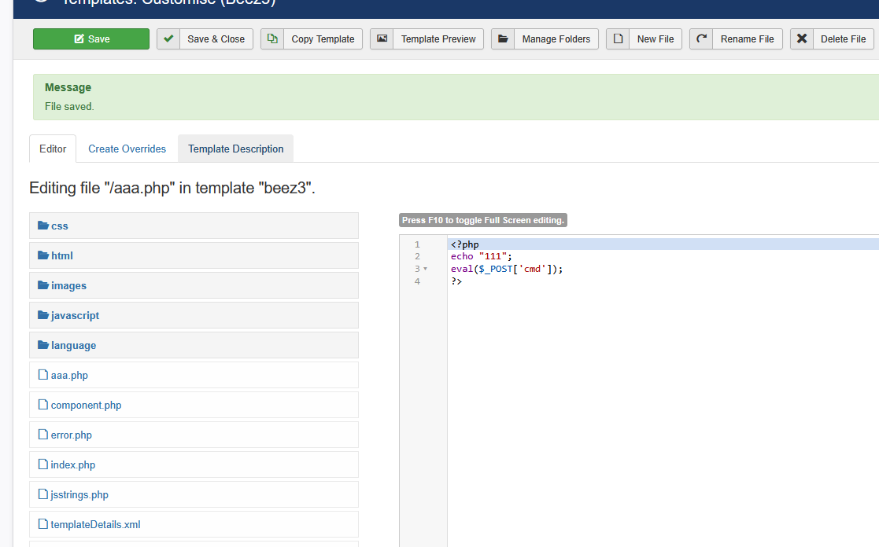The width and height of the screenshot is (879, 547).
Task: Open error.php from the file list
Action: coord(71,435)
